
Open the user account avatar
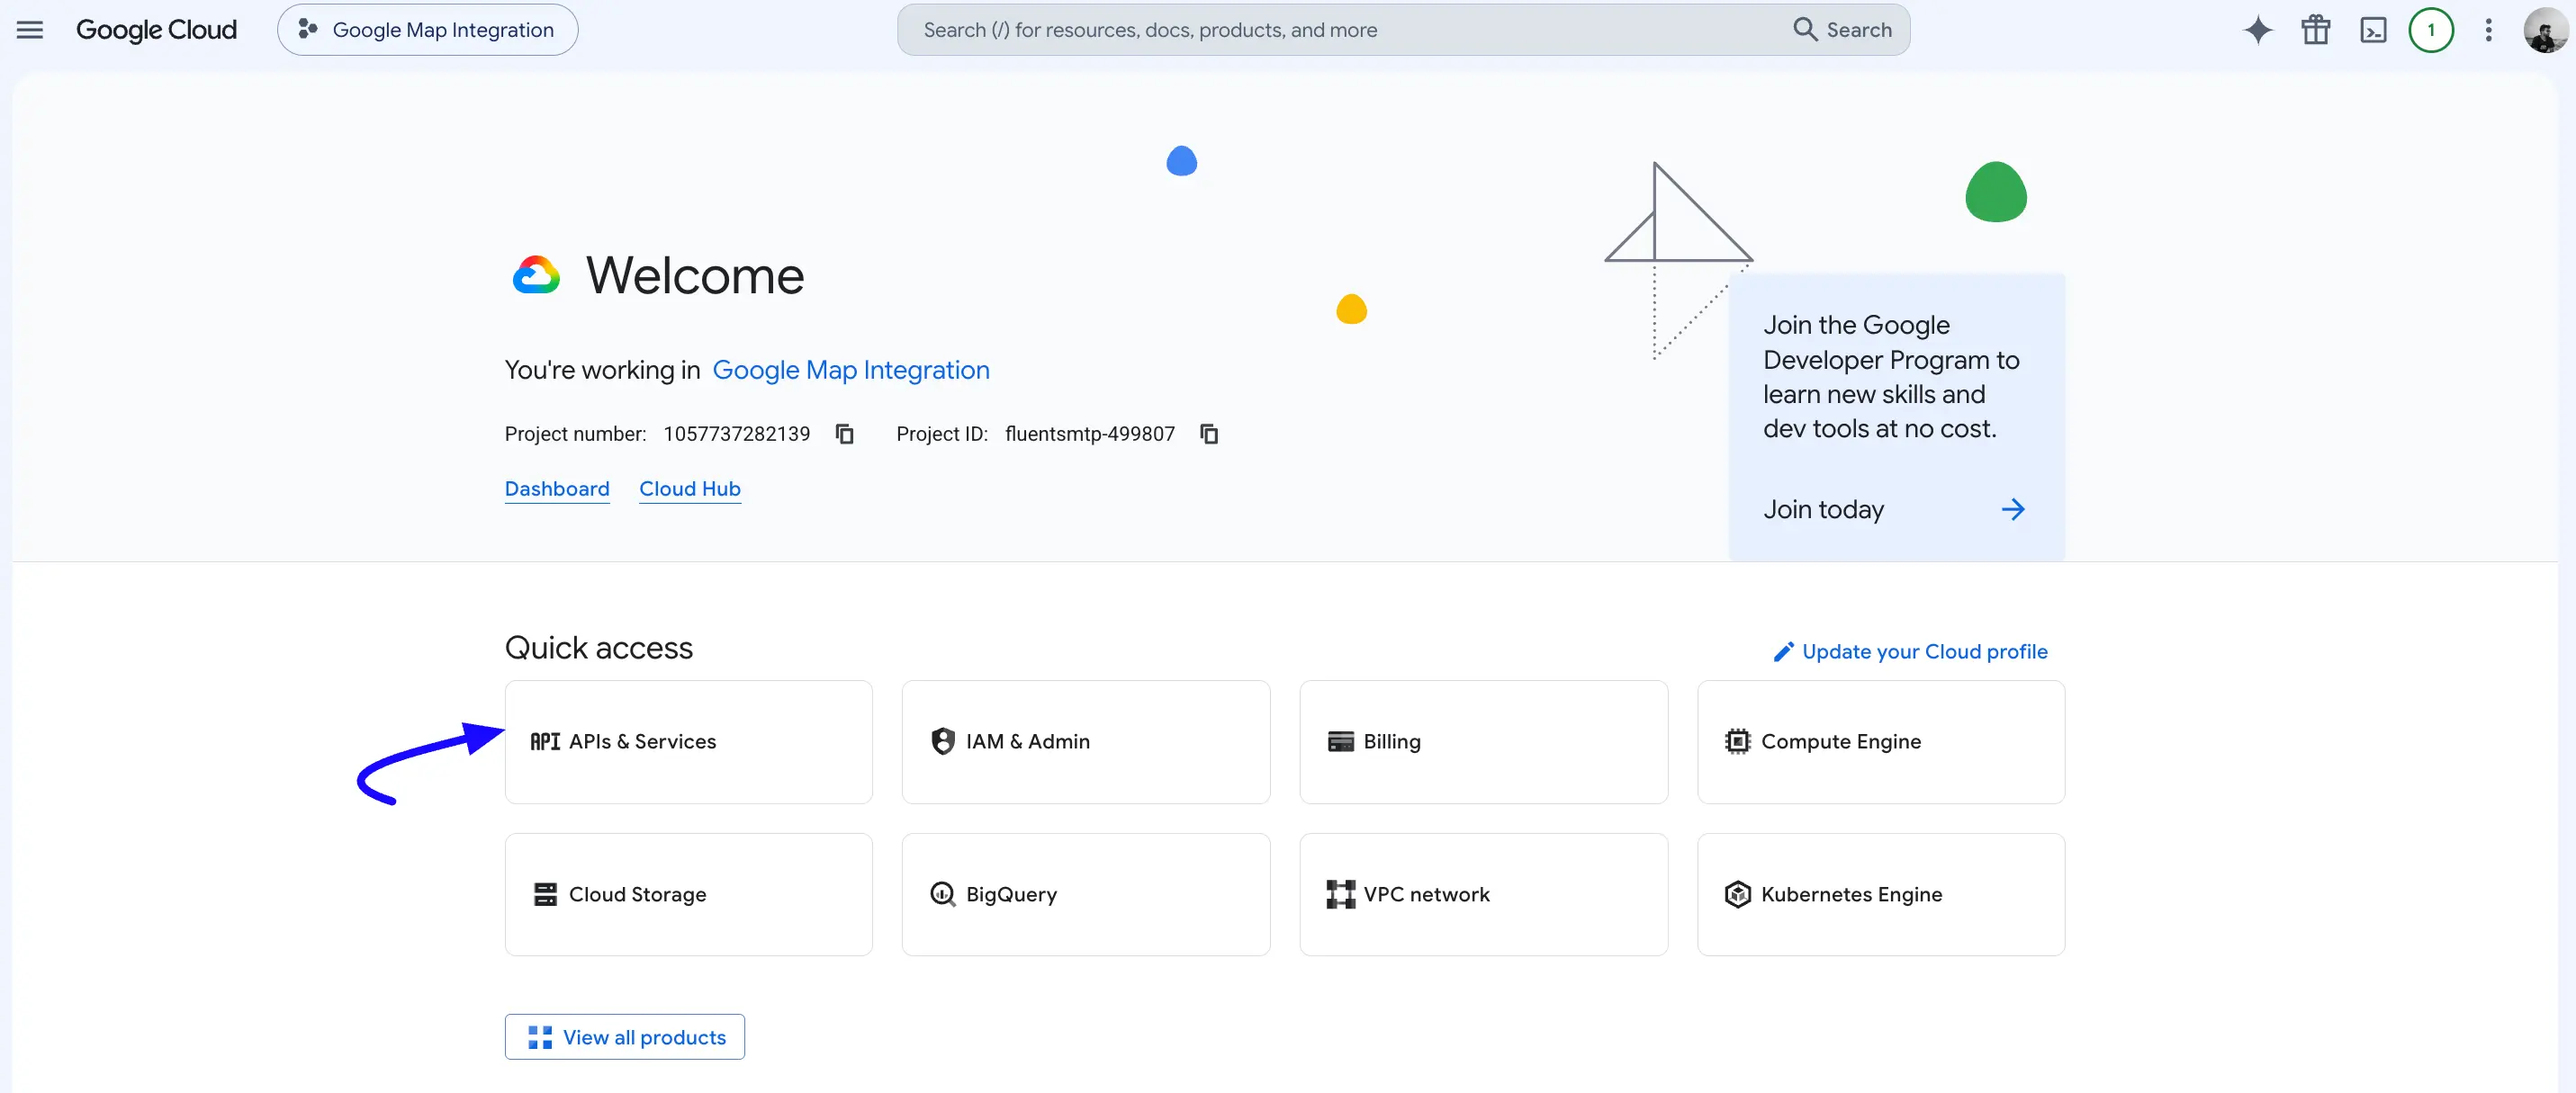(2545, 30)
